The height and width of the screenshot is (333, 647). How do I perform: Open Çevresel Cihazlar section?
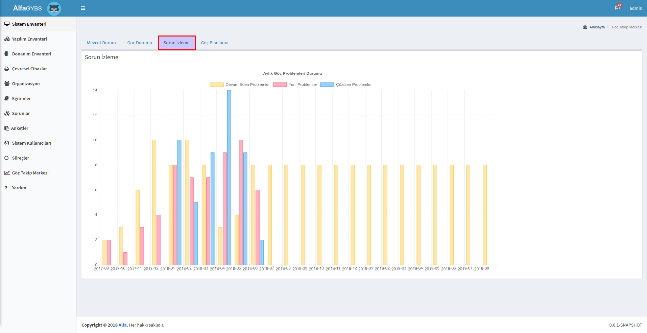pyautogui.click(x=38, y=69)
